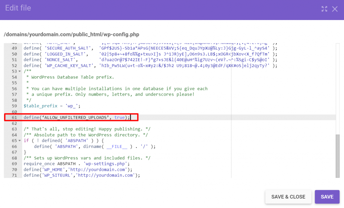Image resolution: width=344 pixels, height=208 pixels.
Task: Click the define 'ABSPATH' dirname line
Action: (x=94, y=146)
